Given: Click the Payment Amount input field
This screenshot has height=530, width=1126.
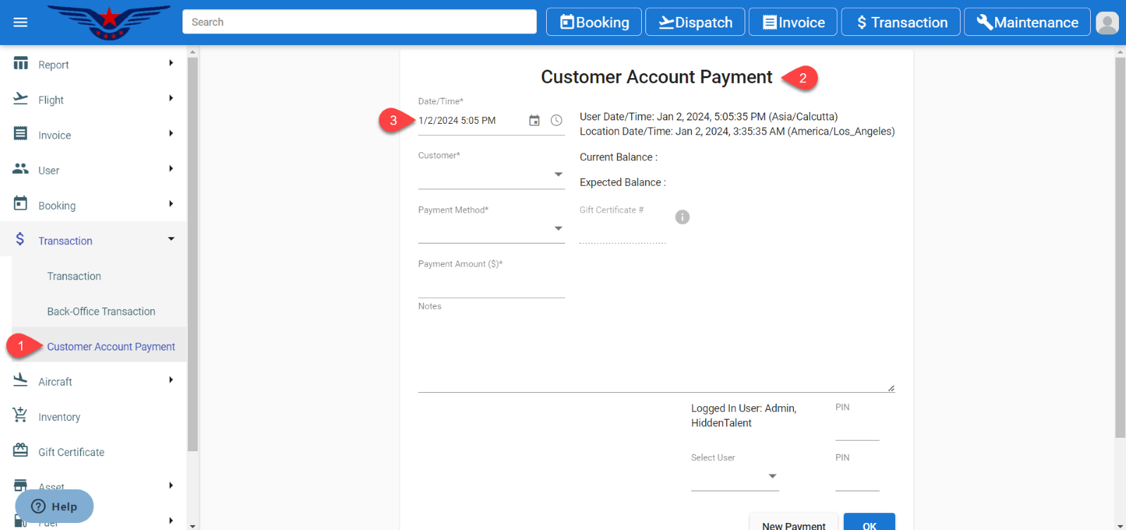Looking at the screenshot, I should [491, 285].
